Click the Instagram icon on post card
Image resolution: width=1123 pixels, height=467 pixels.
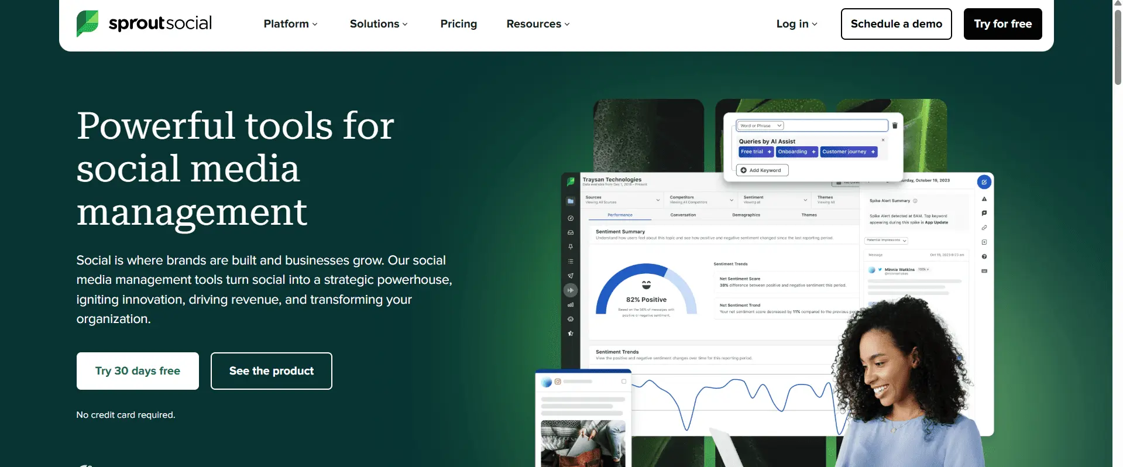pyautogui.click(x=558, y=382)
